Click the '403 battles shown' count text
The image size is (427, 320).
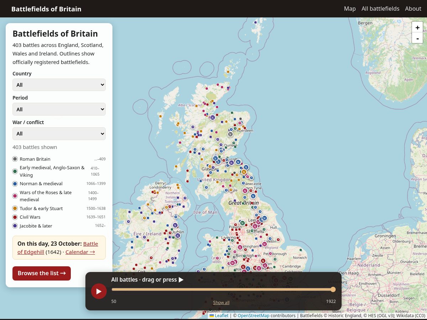click(35, 147)
